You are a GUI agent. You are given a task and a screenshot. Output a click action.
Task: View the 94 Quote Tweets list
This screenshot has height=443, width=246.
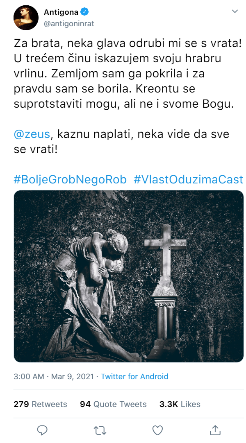[114, 404]
